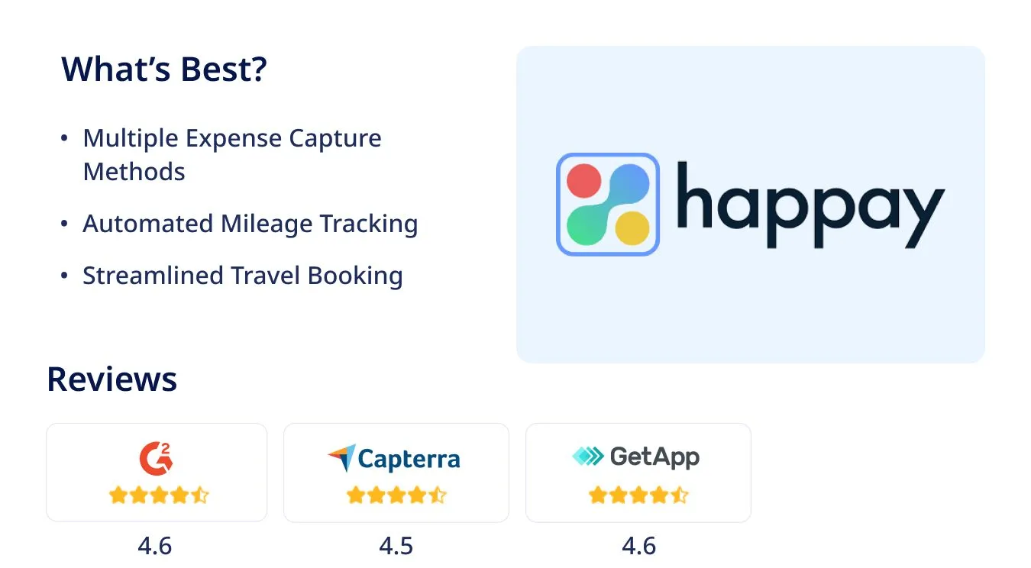Click the G2 star rating row

coord(158,495)
